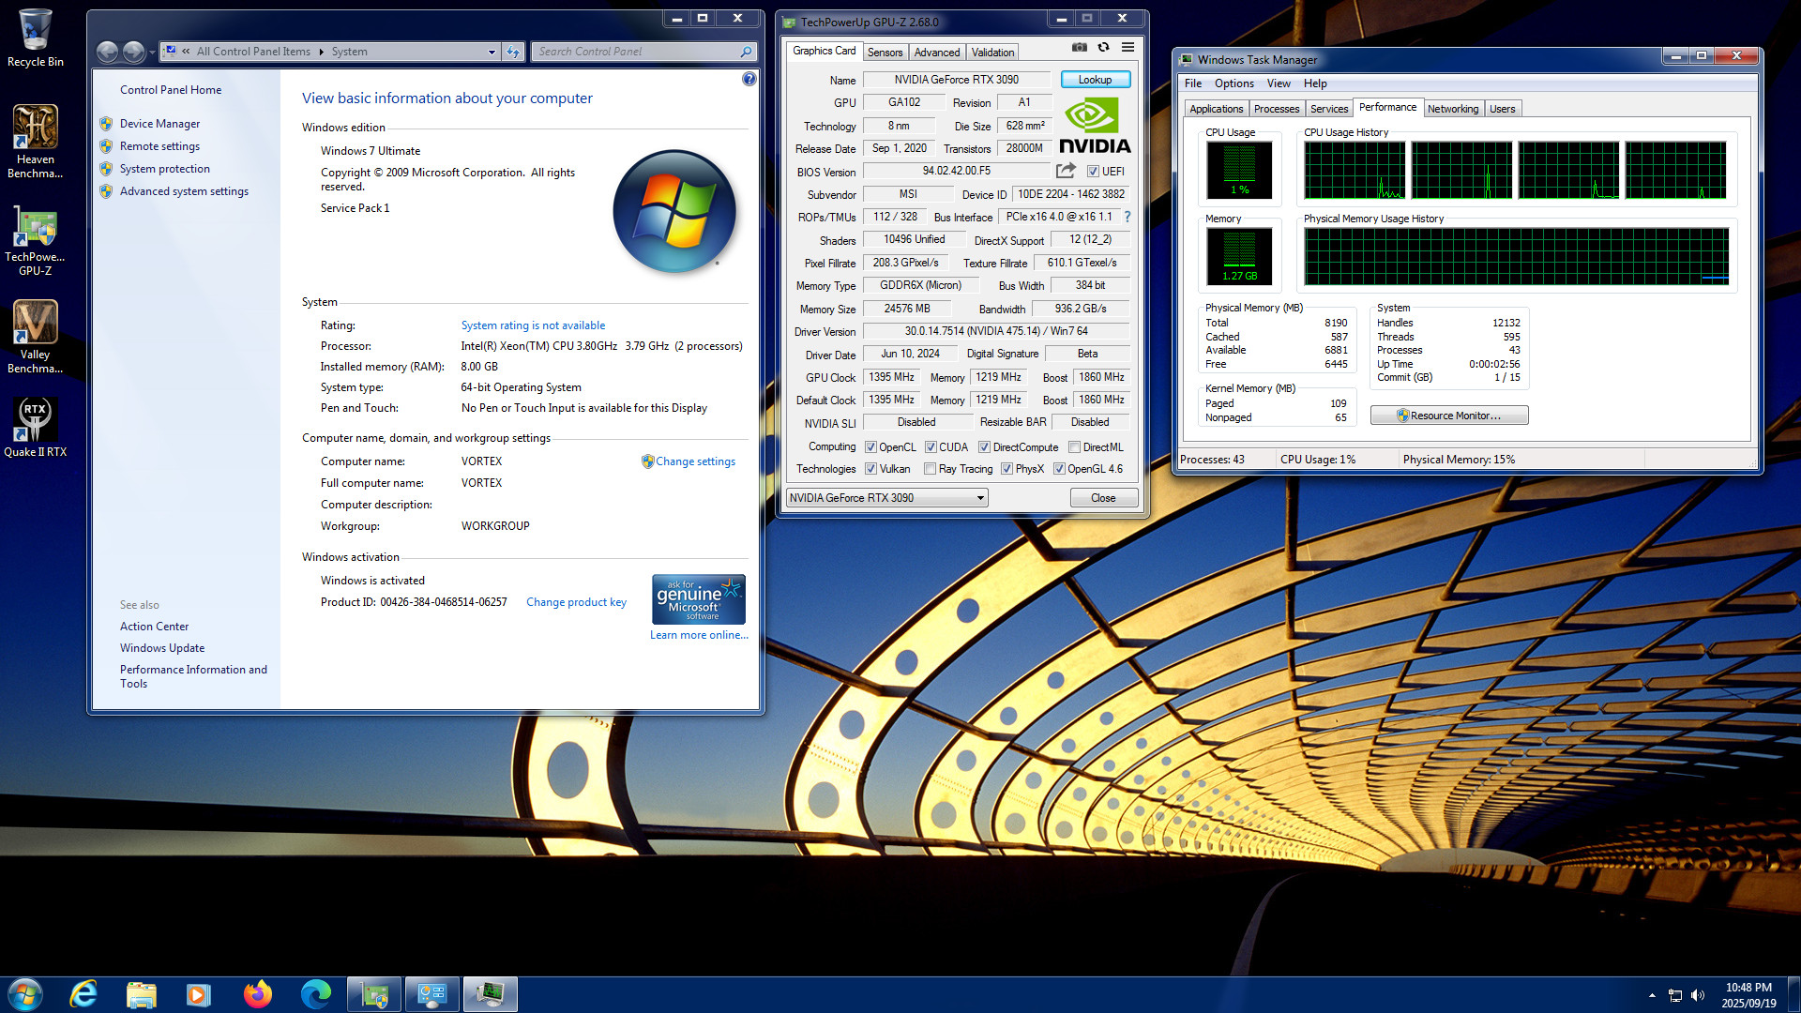1801x1013 pixels.
Task: Click the Bus Interface question mark icon
Action: (1128, 217)
